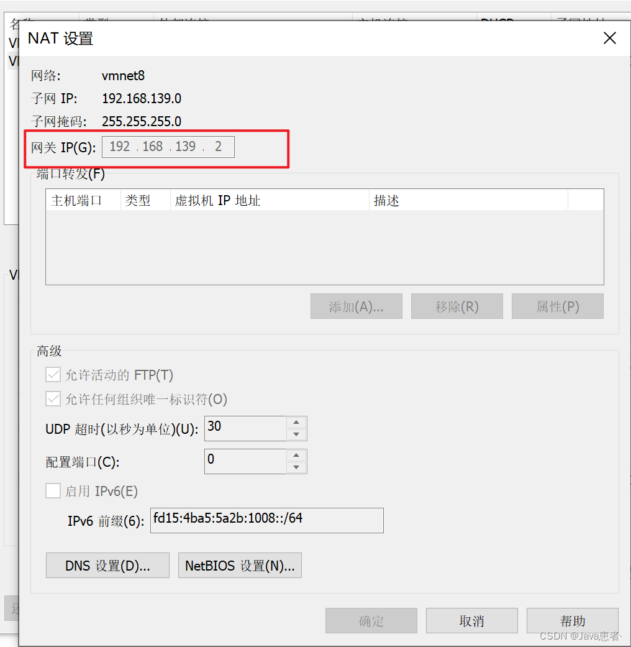Click the 虚拟机 IP 地址 column header
The width and height of the screenshot is (631, 647).
click(x=270, y=201)
